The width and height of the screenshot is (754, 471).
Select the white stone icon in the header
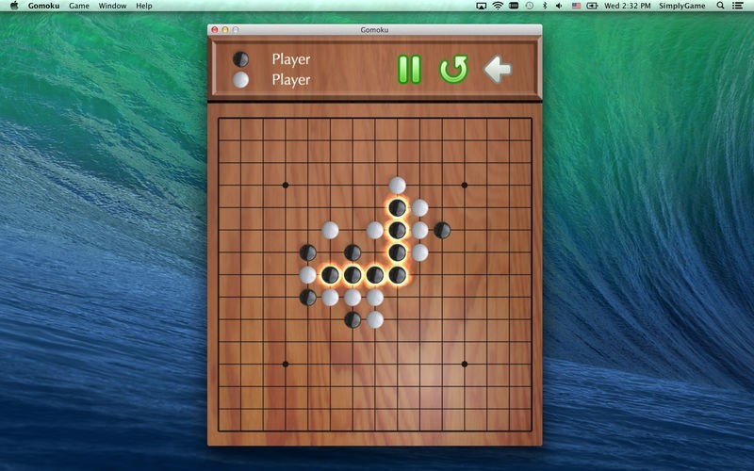coord(241,80)
